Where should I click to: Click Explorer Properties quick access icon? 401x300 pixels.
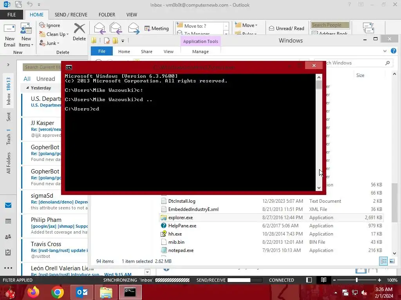(107, 41)
